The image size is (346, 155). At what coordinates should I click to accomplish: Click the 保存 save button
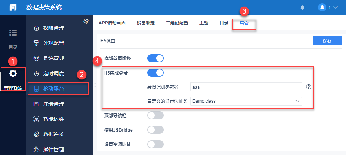[x=327, y=41]
